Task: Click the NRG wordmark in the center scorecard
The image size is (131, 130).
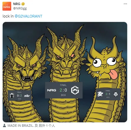Action: click(x=52, y=90)
